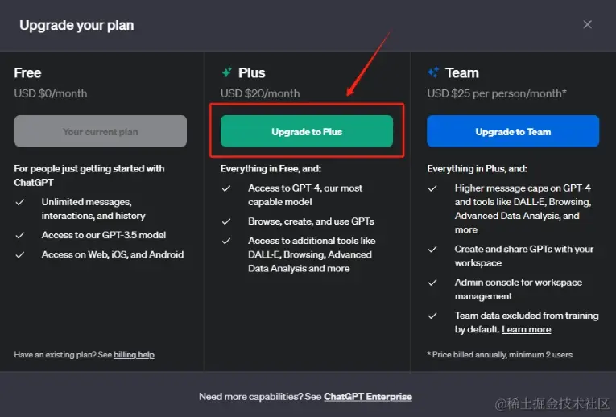Click the Free plan heading
This screenshot has height=417, width=616.
[x=28, y=73]
